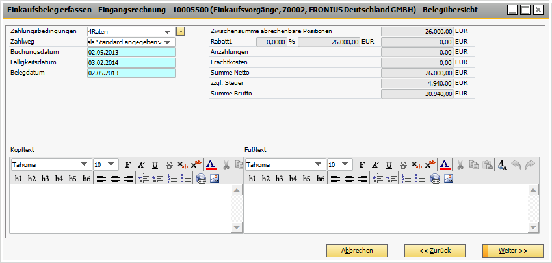This screenshot has height=263, width=552.
Task: Center-align text in Fußtext toolbar
Action: click(348, 179)
